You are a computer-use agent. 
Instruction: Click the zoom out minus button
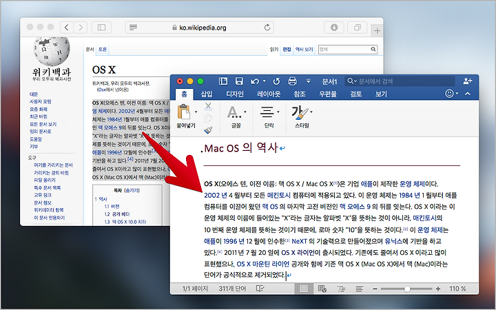pyautogui.click(x=375, y=289)
